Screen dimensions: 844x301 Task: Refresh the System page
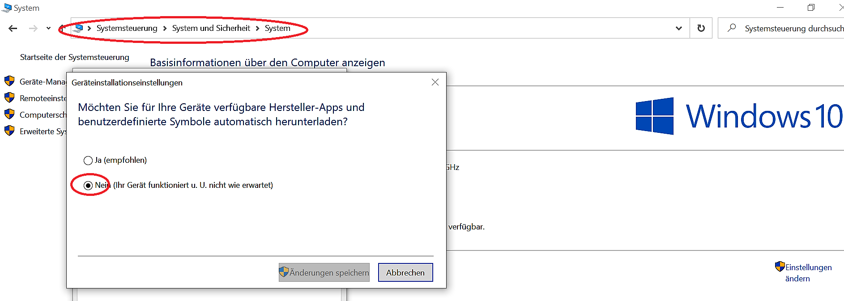(x=701, y=28)
